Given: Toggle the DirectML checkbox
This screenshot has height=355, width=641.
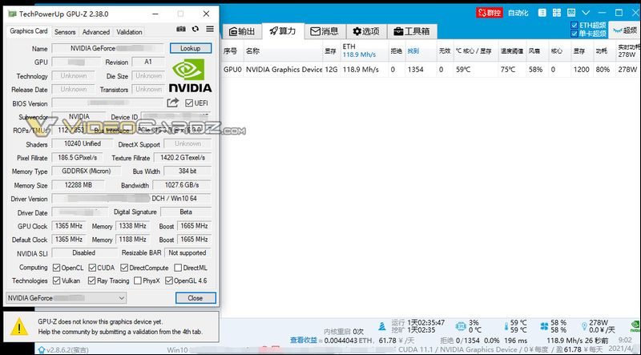Looking at the screenshot, I should pos(178,268).
